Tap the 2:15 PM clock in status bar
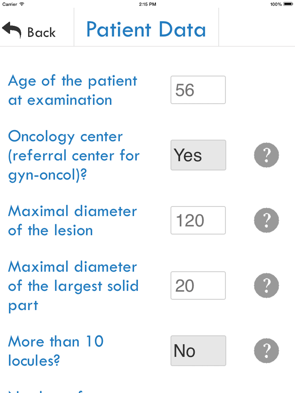The image size is (295, 393). click(x=147, y=4)
